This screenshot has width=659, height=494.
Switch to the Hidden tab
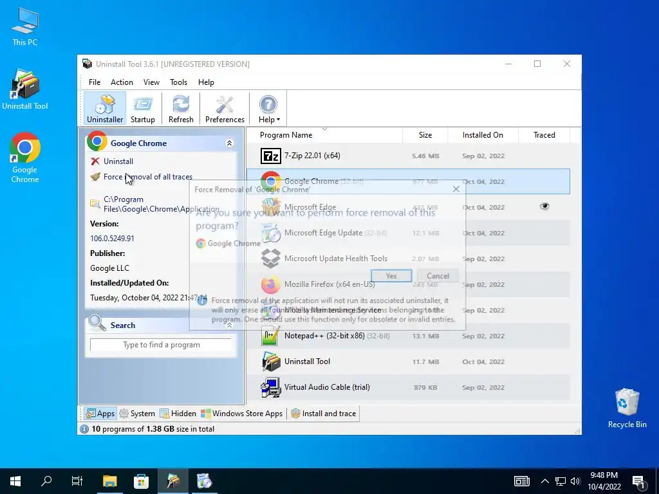pos(178,414)
